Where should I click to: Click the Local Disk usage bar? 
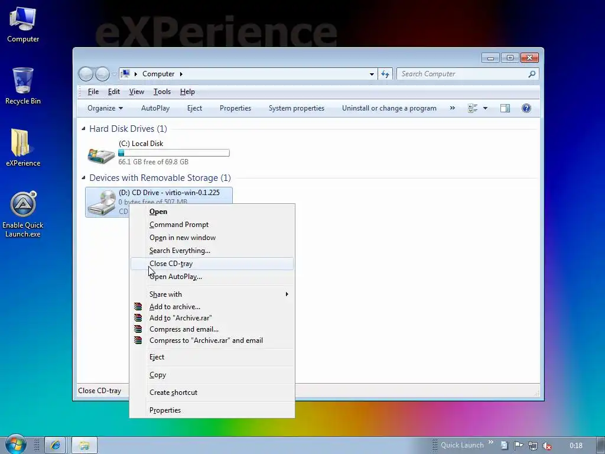[174, 153]
